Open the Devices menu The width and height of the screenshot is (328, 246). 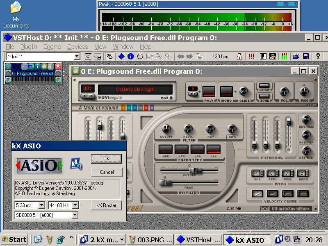[77, 47]
